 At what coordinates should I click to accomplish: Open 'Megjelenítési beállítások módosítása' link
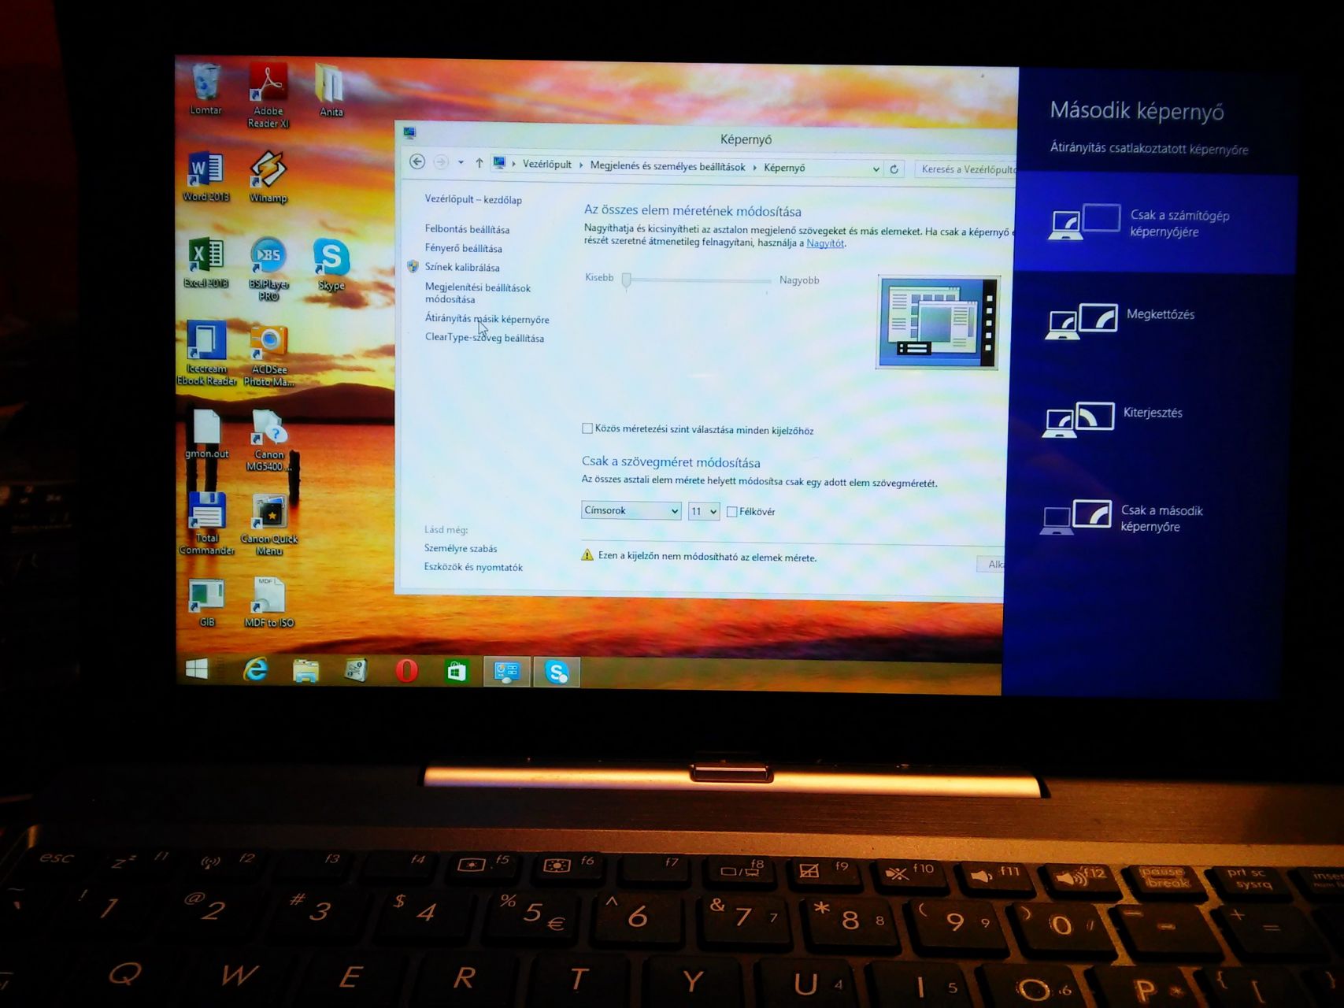coord(478,293)
